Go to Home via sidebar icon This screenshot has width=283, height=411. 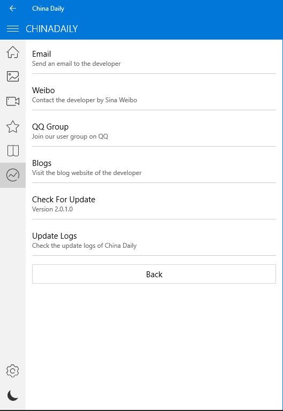[13, 52]
